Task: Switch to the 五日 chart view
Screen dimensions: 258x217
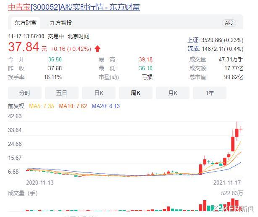Action: tap(62, 93)
